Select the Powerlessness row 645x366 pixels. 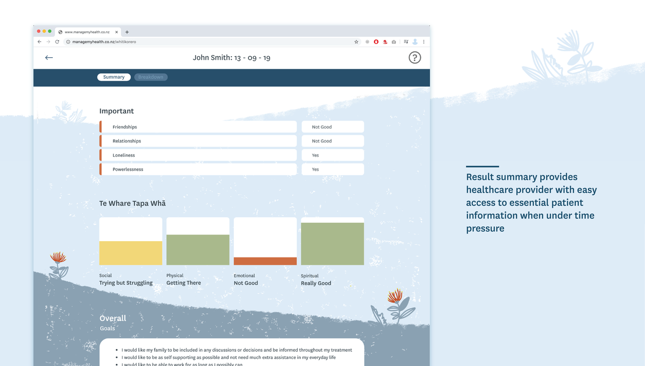198,170
